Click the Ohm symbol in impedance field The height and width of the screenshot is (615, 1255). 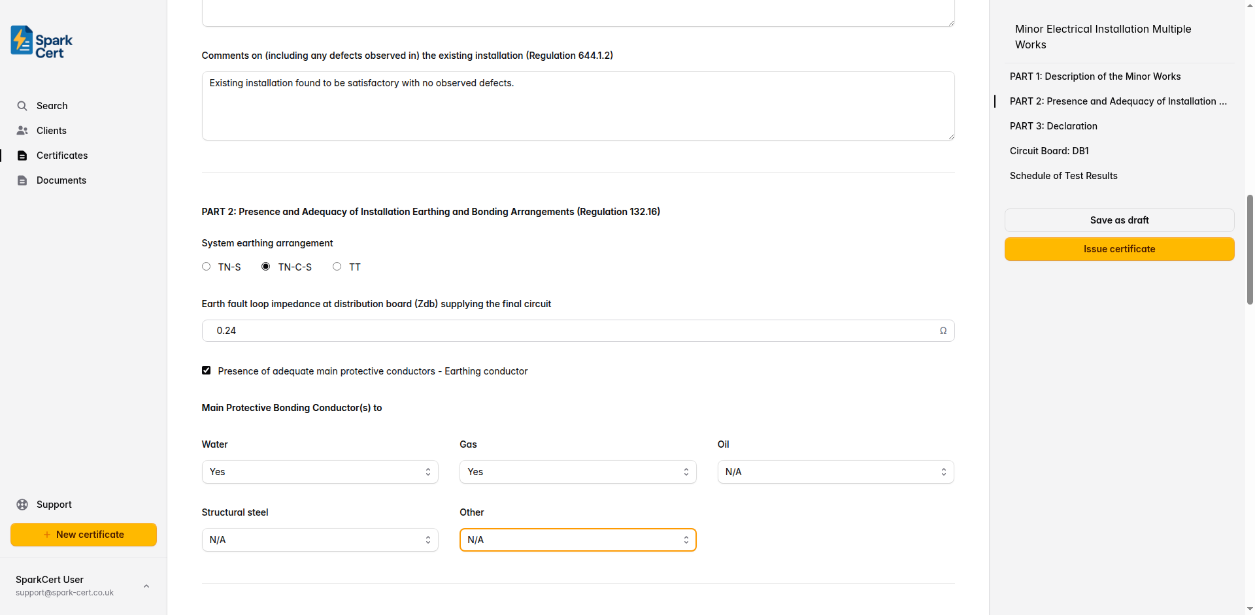click(943, 331)
